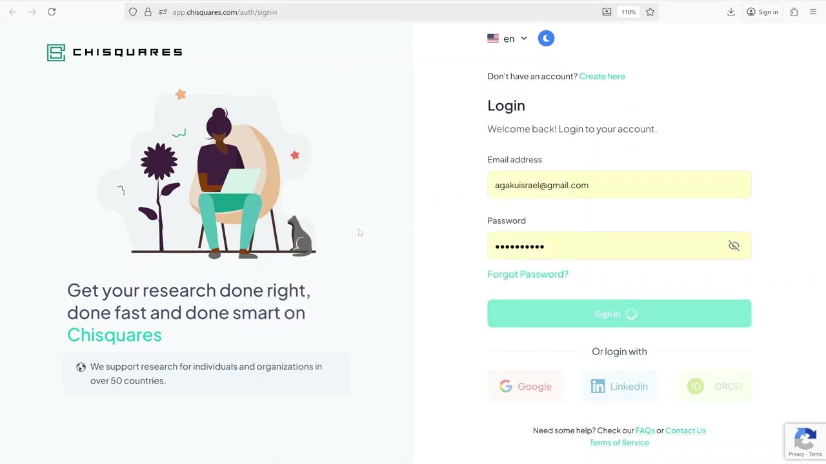Toggle dark mode with moon icon
Screen dimensions: 826x464
pos(546,39)
